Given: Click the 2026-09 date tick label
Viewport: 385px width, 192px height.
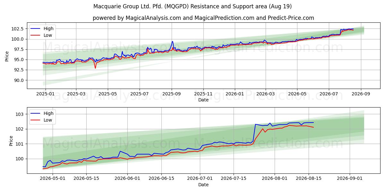Looking at the screenshot, I should pos(361,94).
